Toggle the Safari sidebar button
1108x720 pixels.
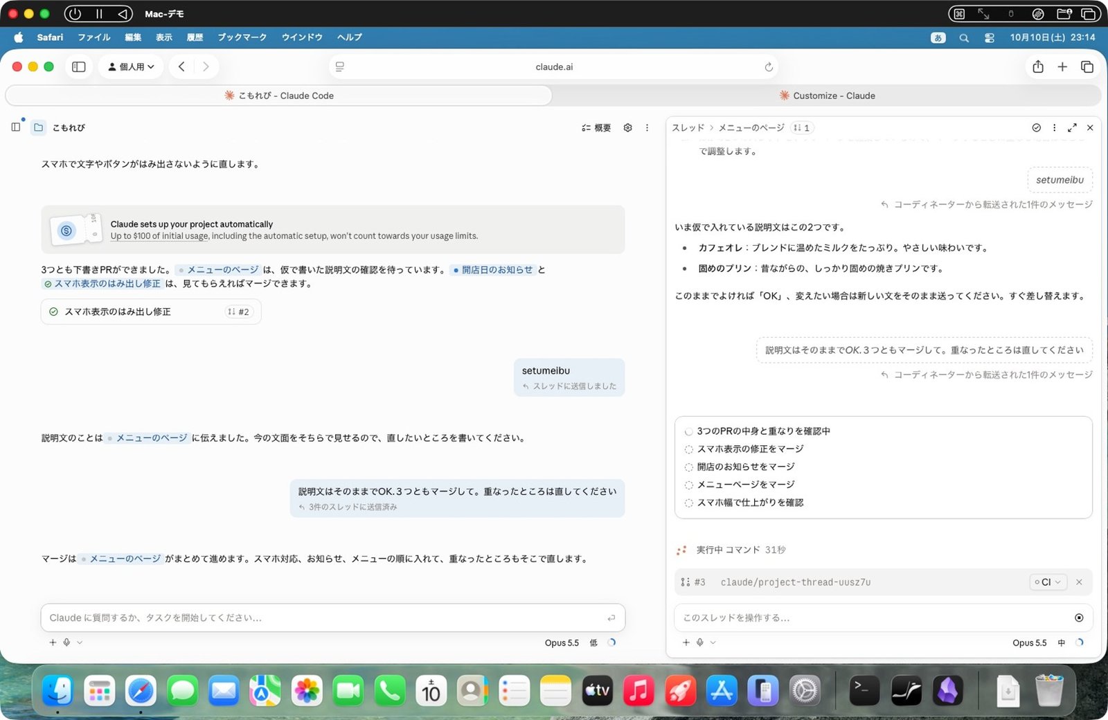[79, 66]
